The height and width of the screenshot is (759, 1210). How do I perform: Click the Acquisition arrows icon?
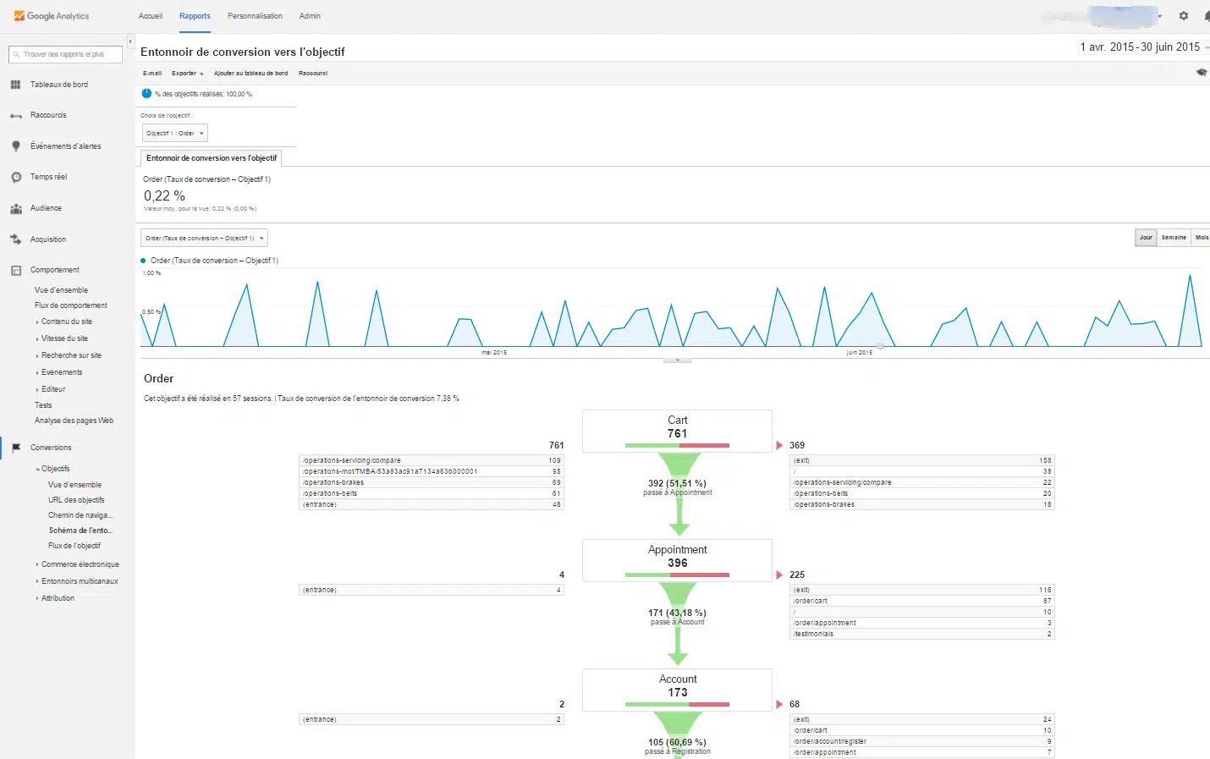click(x=15, y=239)
